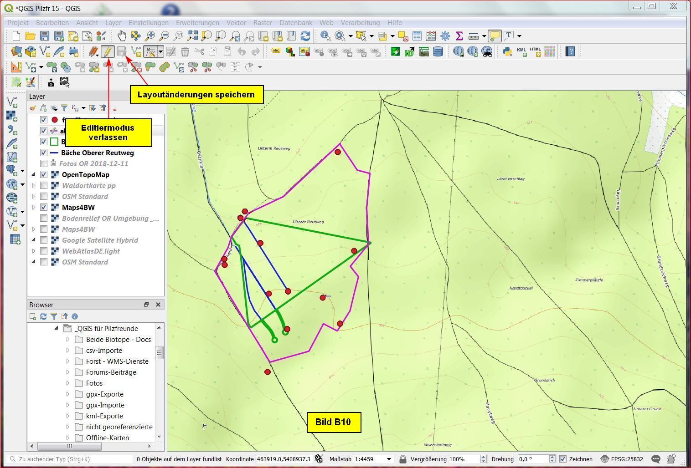Click the Refresh map icon
This screenshot has height=468, width=691.
click(x=305, y=36)
